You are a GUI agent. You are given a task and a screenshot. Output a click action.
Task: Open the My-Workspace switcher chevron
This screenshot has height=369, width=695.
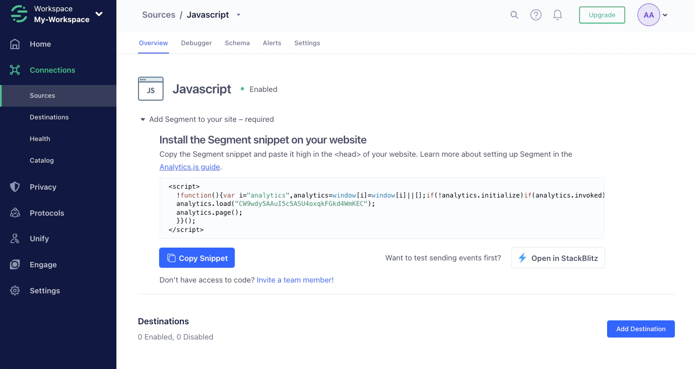tap(98, 14)
